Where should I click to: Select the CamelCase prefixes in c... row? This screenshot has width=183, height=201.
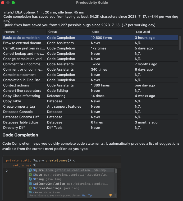point(90,48)
